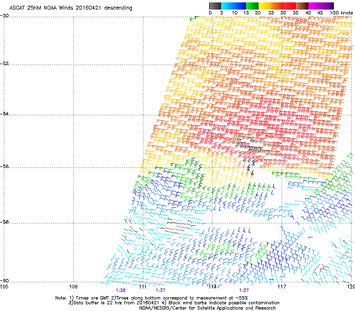Click the orange 25-30 knots legend swatch
Viewport: 355px width, 311px height.
pyautogui.click(x=277, y=6)
